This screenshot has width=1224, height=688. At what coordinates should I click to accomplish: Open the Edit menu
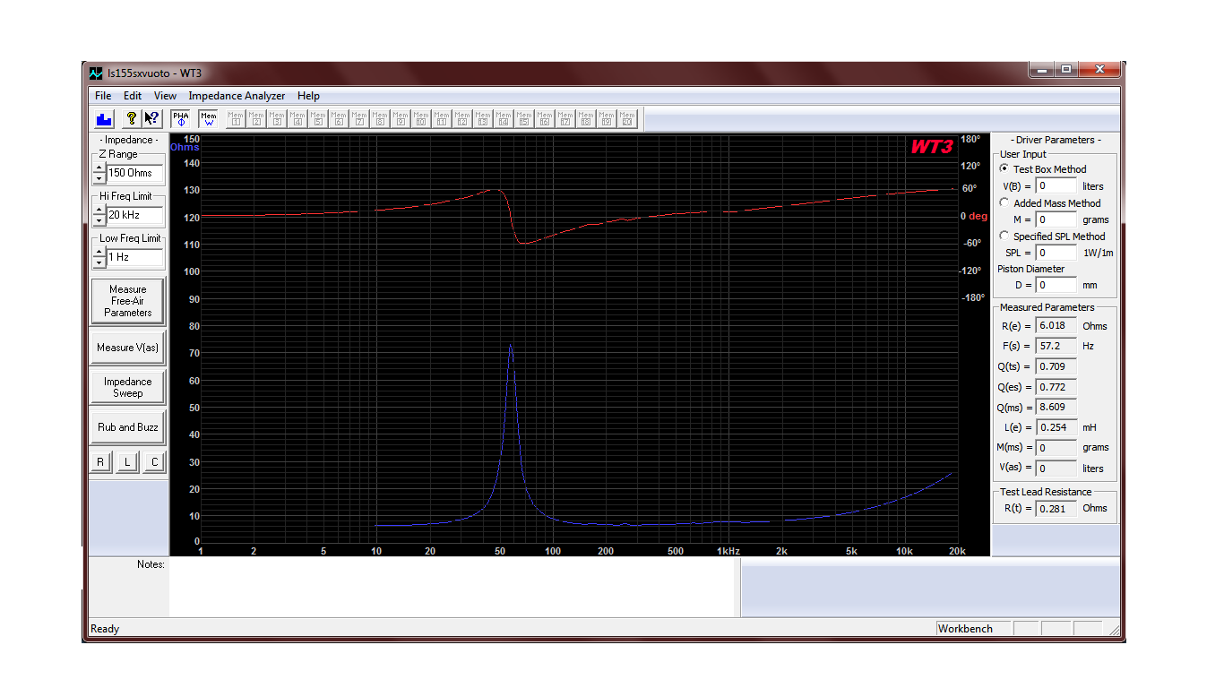(133, 96)
